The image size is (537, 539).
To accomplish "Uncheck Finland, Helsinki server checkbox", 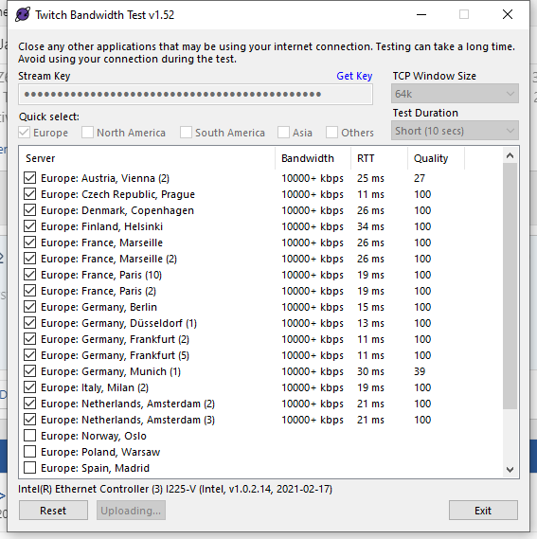I will 30,226.
